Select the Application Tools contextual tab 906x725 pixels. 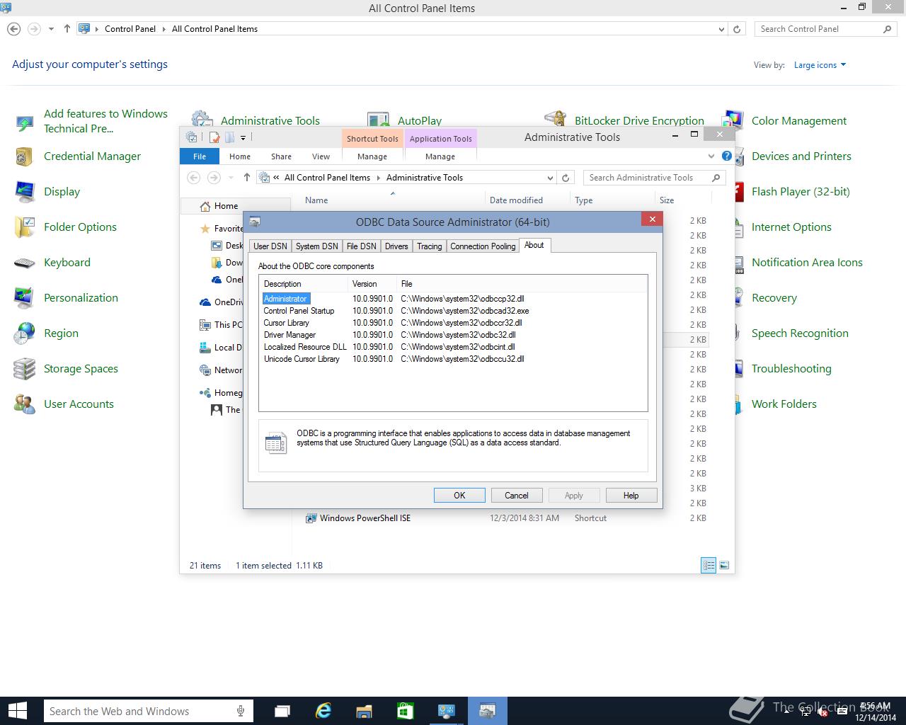click(440, 139)
